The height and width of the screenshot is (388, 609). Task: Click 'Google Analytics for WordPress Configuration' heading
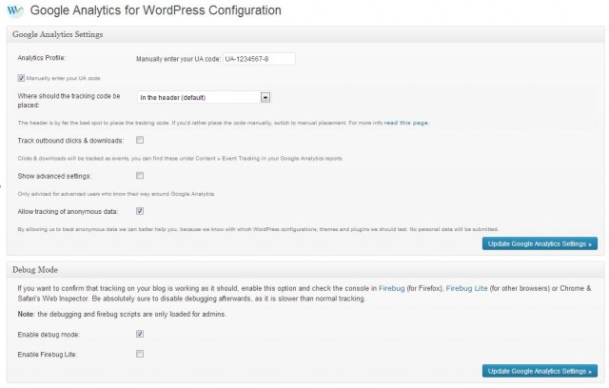pos(156,10)
